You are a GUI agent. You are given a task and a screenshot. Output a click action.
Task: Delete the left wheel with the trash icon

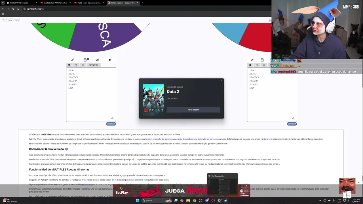coord(110,60)
